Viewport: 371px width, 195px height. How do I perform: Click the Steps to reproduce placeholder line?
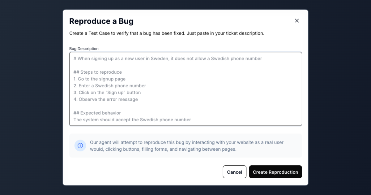[x=98, y=72]
